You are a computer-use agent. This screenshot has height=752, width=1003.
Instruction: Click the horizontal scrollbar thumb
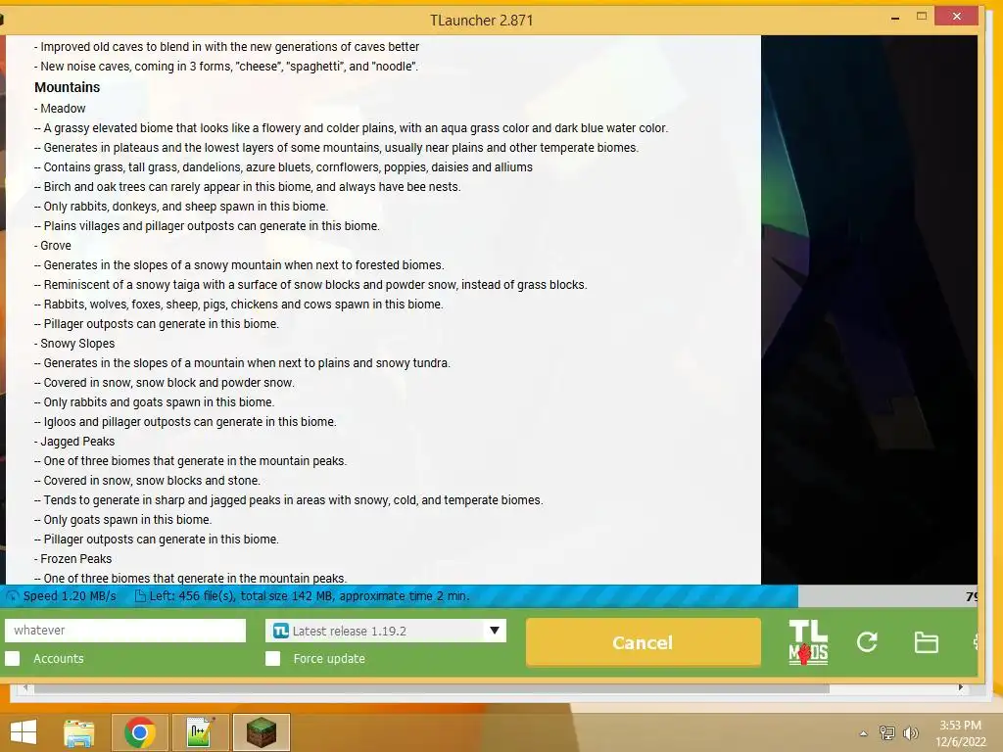tap(432, 688)
